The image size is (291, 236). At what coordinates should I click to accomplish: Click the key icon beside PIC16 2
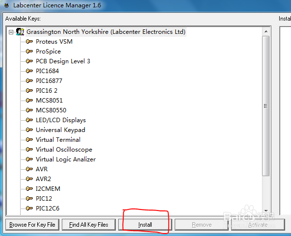tap(29, 91)
